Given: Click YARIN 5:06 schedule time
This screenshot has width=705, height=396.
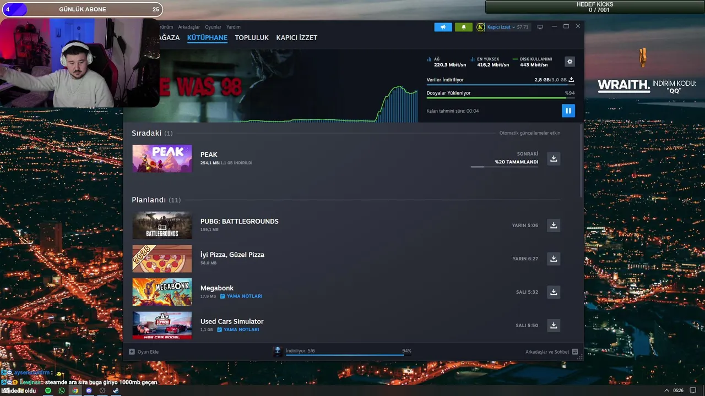Looking at the screenshot, I should pos(525,225).
